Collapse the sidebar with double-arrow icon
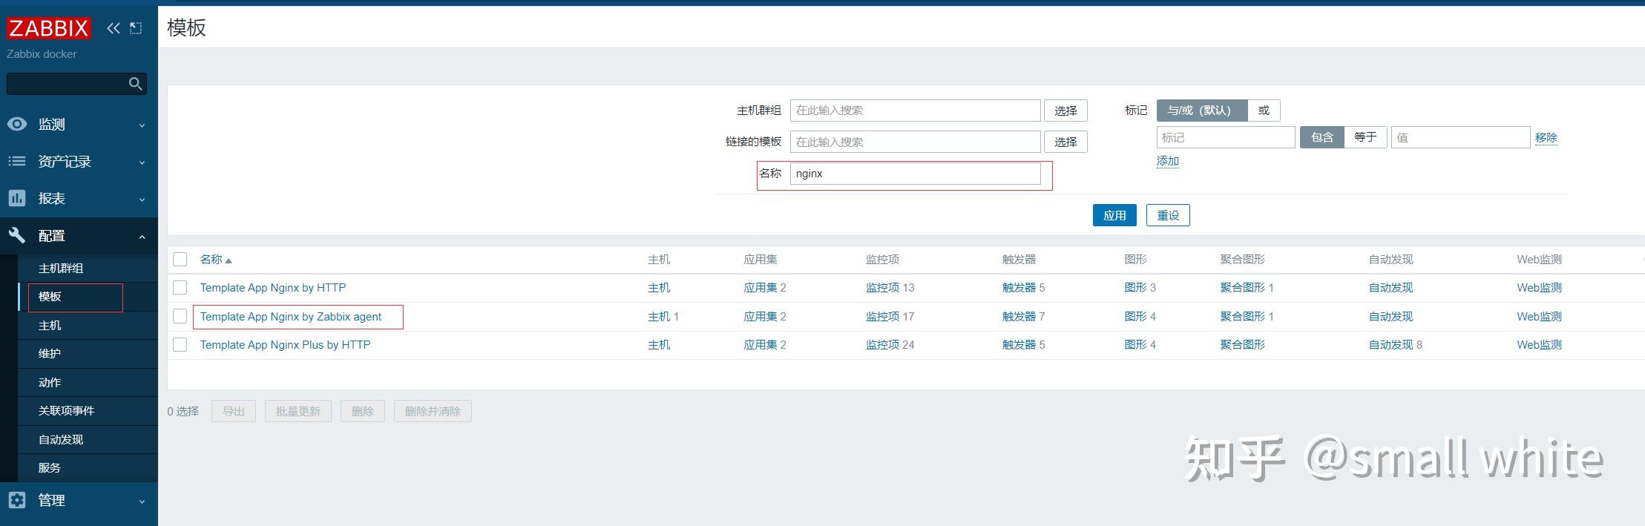The width and height of the screenshot is (1645, 526). pos(113,28)
